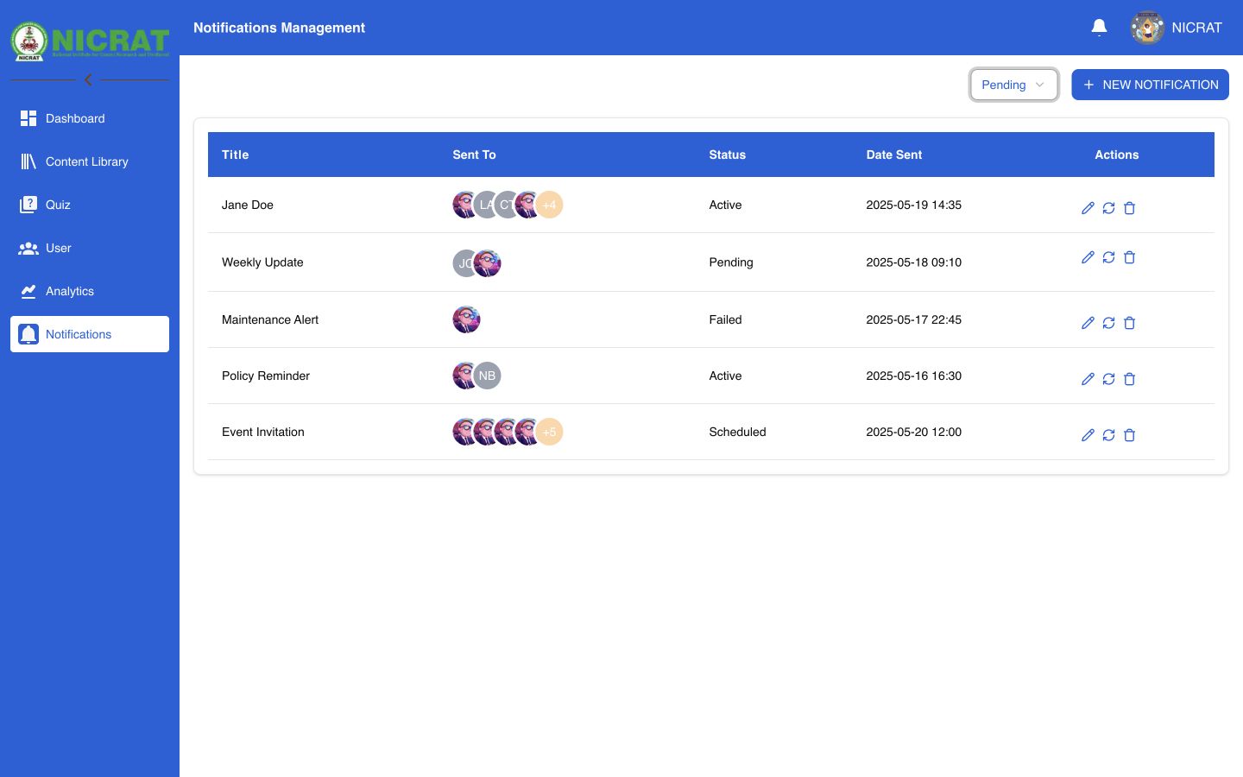Image resolution: width=1243 pixels, height=777 pixels.
Task: Click the NICRAT logo in sidebar
Action: [x=90, y=41]
